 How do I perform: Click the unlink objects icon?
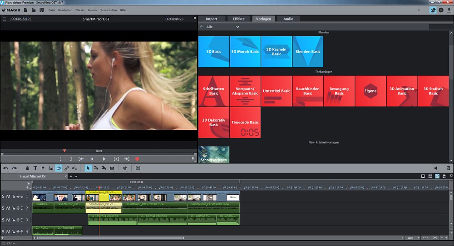(x=74, y=168)
